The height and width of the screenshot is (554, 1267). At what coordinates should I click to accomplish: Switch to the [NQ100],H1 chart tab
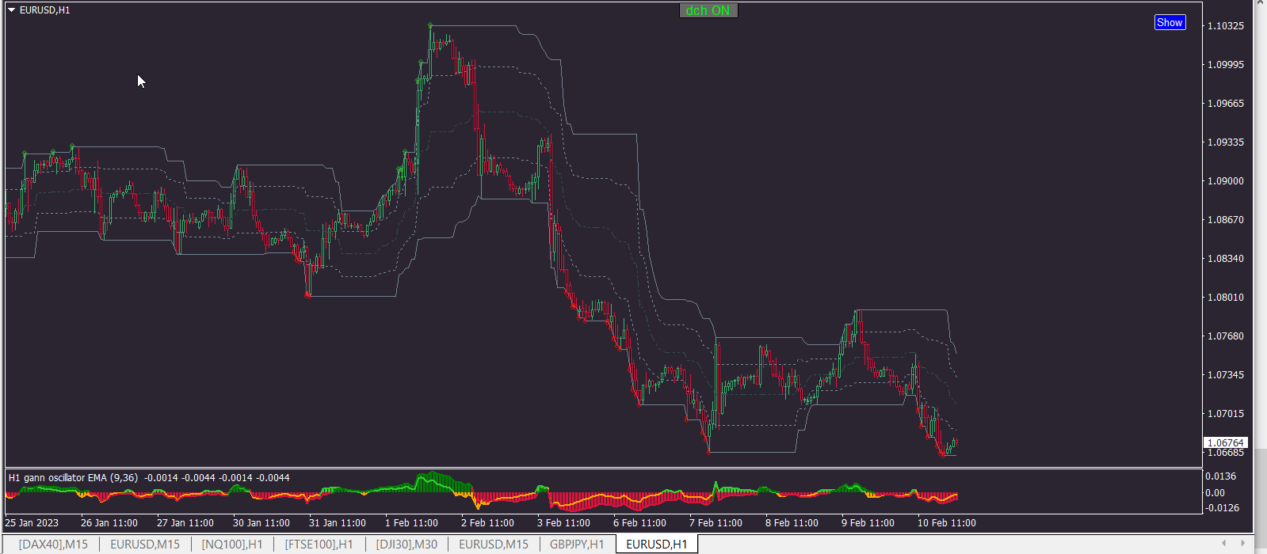[232, 544]
